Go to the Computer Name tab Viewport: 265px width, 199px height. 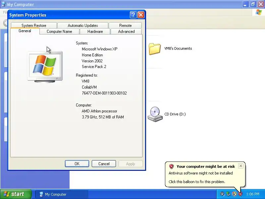coord(59,32)
